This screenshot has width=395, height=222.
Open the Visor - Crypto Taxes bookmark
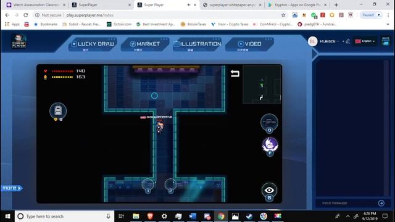point(230,24)
